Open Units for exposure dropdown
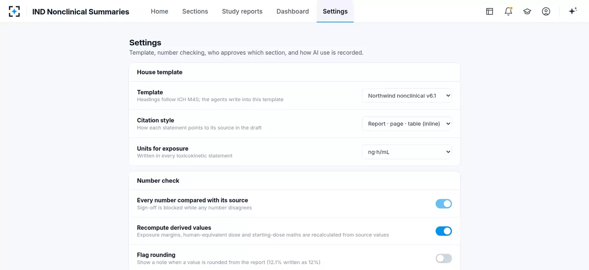The width and height of the screenshot is (589, 270). pyautogui.click(x=407, y=152)
